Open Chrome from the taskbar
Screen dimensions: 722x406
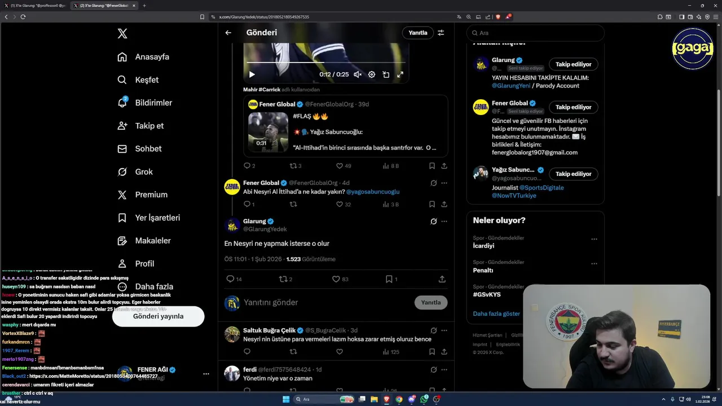(399, 399)
